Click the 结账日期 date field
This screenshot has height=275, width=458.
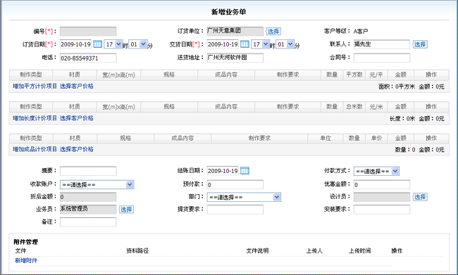[x=223, y=171]
